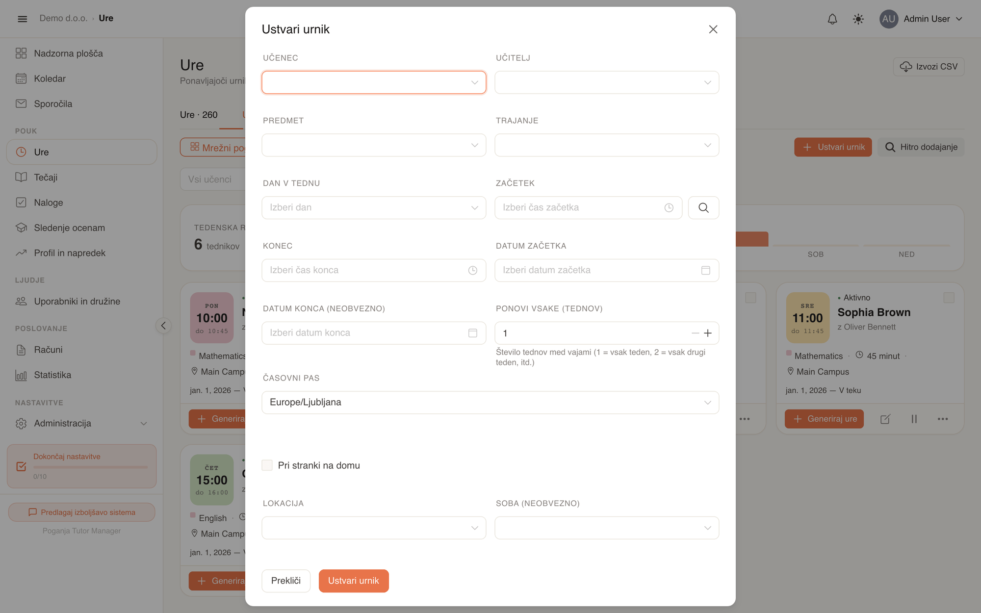Open Tečaji in the sidebar
Image resolution: width=981 pixels, height=613 pixels.
[81, 178]
